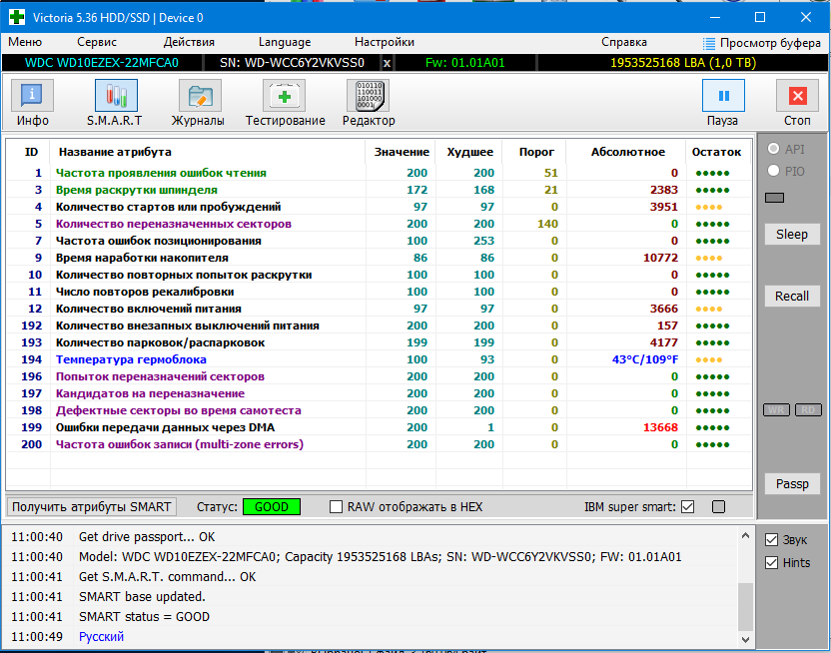Click the Остаток column header
The image size is (831, 653).
click(x=716, y=152)
